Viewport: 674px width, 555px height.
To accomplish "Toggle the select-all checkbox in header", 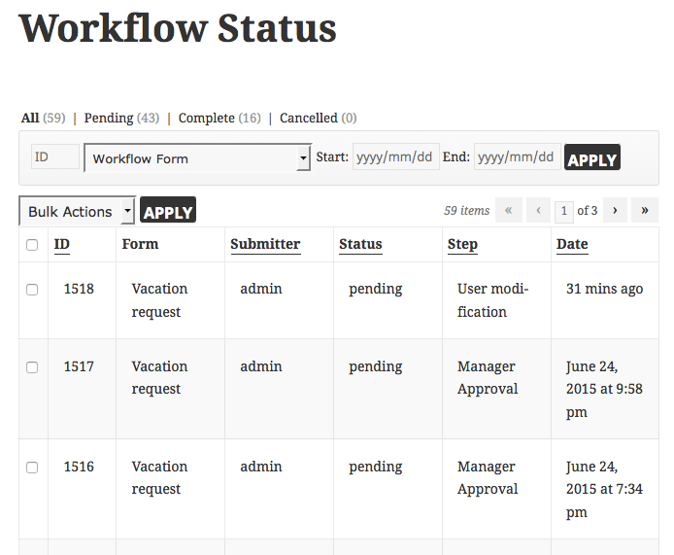I will pyautogui.click(x=32, y=245).
